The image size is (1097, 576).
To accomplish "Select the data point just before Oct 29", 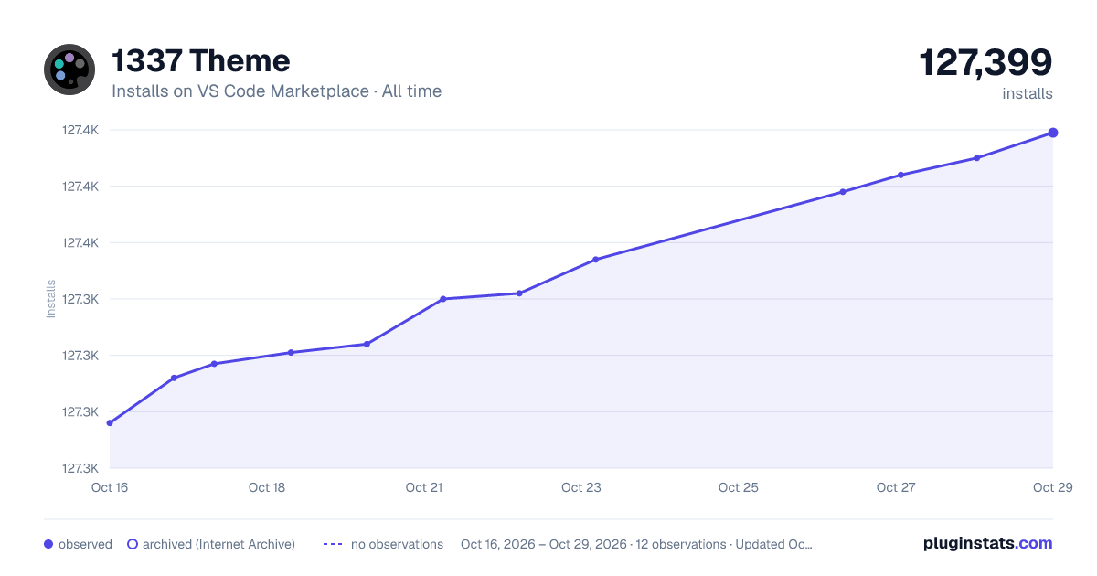I will (977, 158).
